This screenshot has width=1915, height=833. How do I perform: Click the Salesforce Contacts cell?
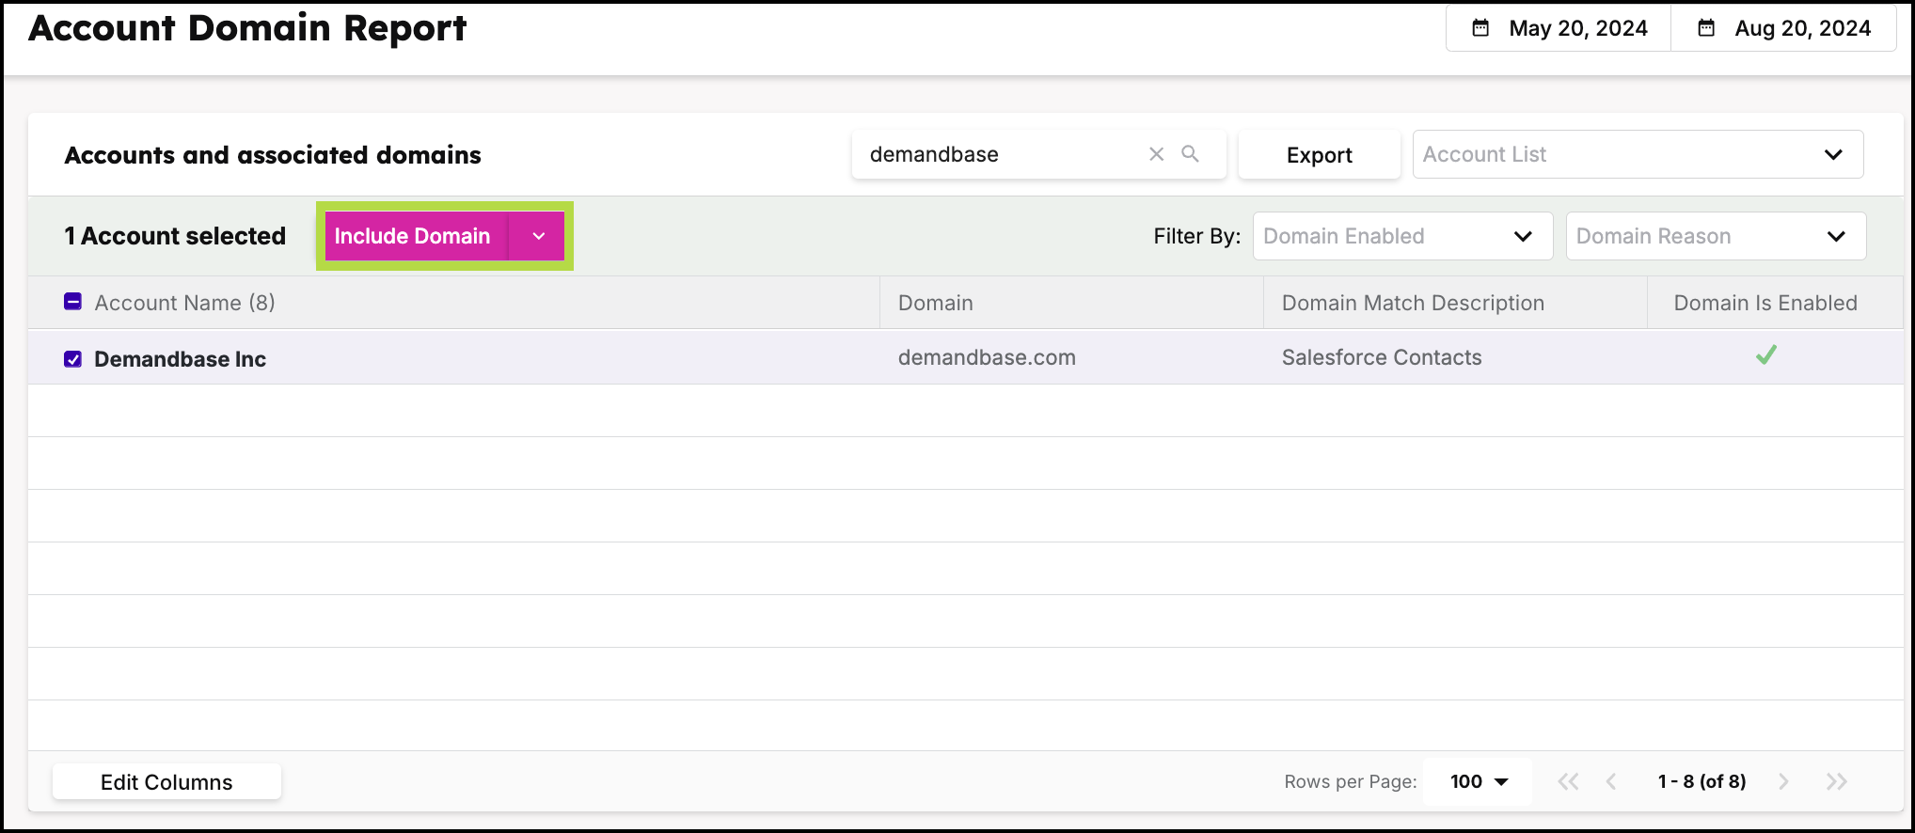tap(1382, 357)
